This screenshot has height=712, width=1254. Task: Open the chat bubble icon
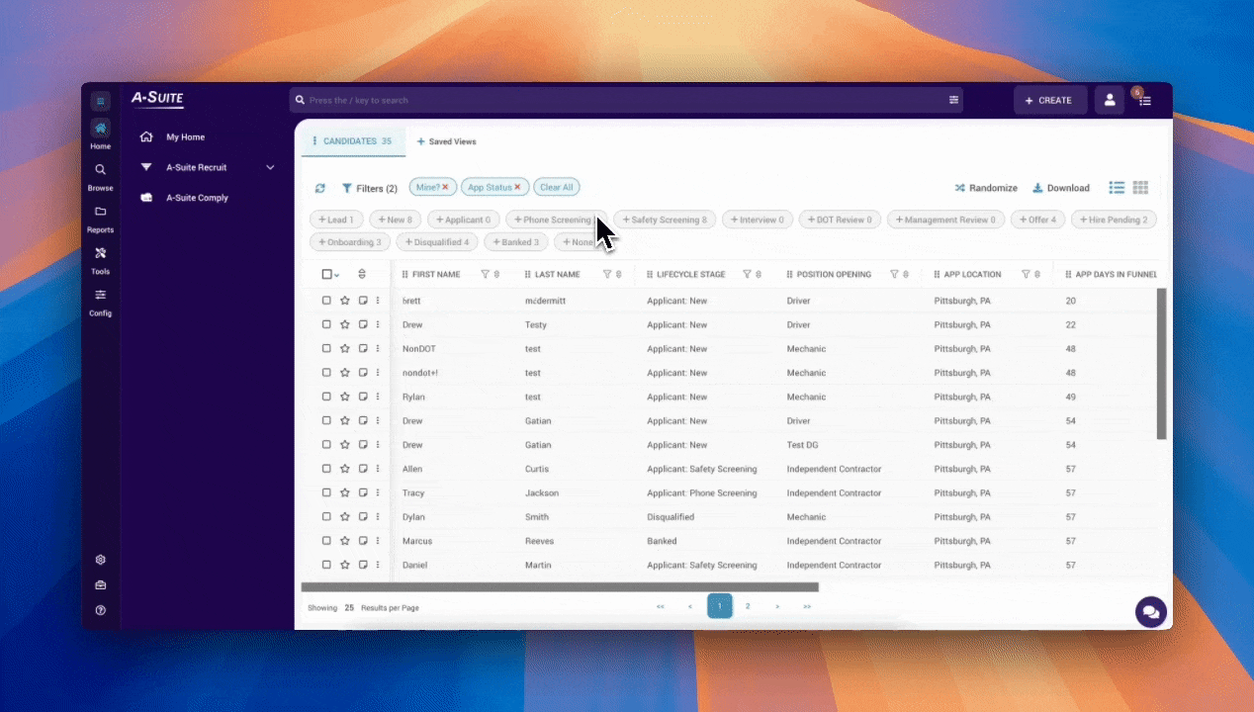click(1150, 612)
